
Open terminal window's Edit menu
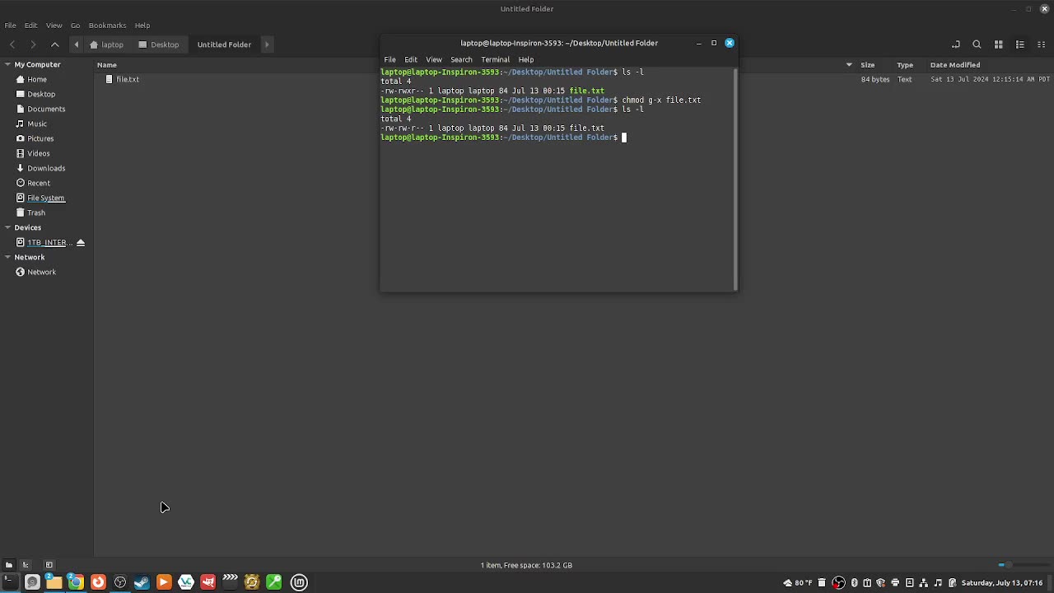click(x=410, y=59)
